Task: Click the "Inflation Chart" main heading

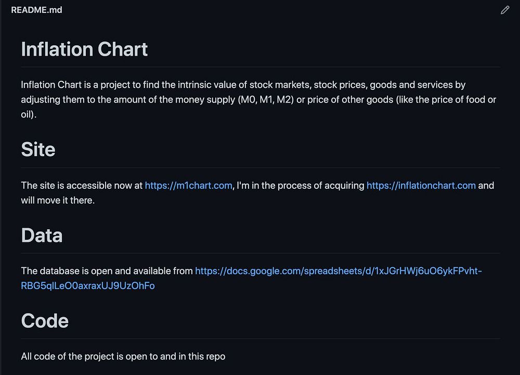Action: pos(84,49)
